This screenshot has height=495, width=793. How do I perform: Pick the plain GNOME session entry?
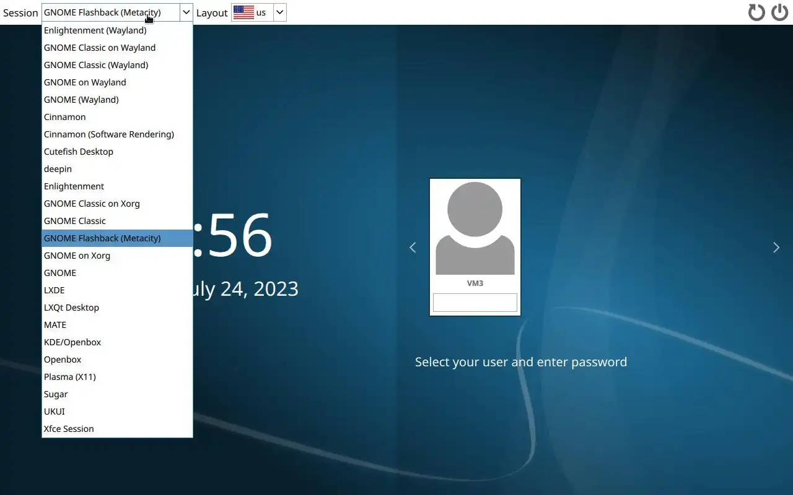tap(117, 273)
